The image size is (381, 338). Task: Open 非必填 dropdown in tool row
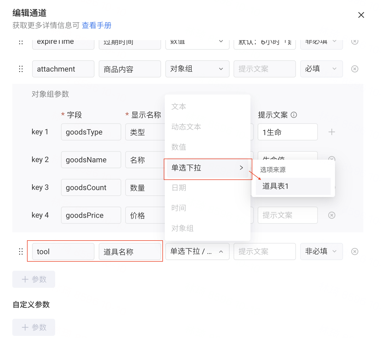tap(321, 251)
